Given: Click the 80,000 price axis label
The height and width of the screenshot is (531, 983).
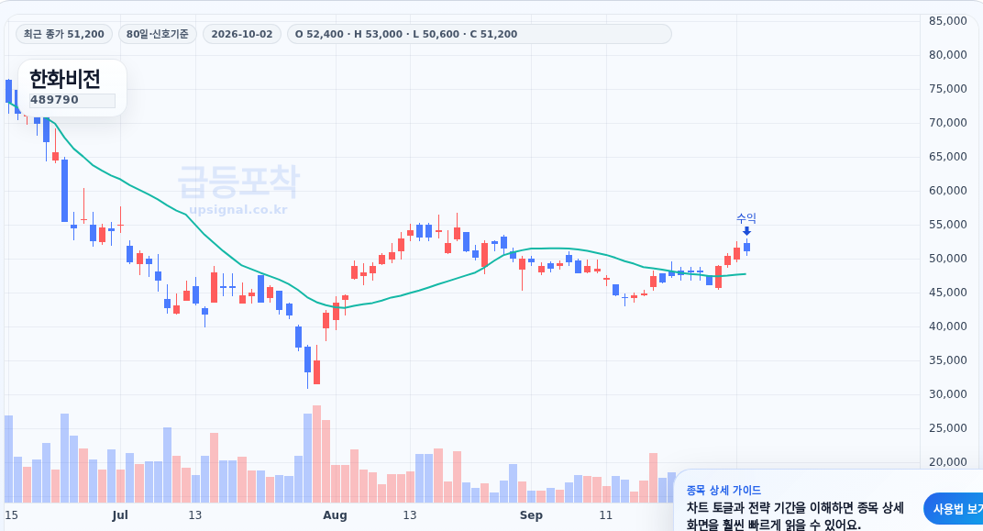Looking at the screenshot, I should (948, 54).
